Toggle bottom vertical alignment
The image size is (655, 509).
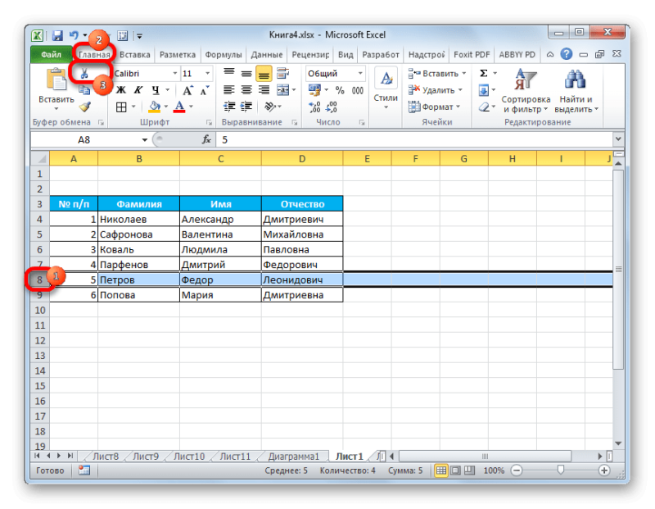pyautogui.click(x=264, y=74)
